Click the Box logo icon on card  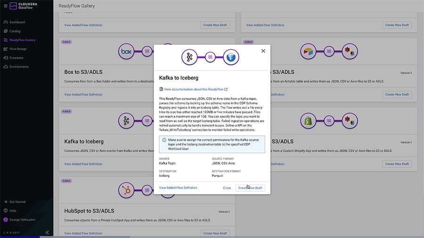coord(126,52)
